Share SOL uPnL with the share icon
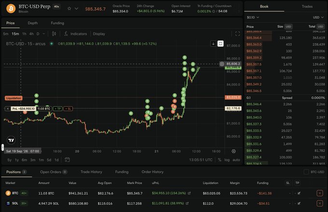The width and height of the screenshot is (328, 212). click(x=187, y=203)
